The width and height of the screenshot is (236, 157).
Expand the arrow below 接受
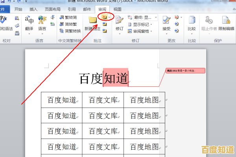(166, 34)
